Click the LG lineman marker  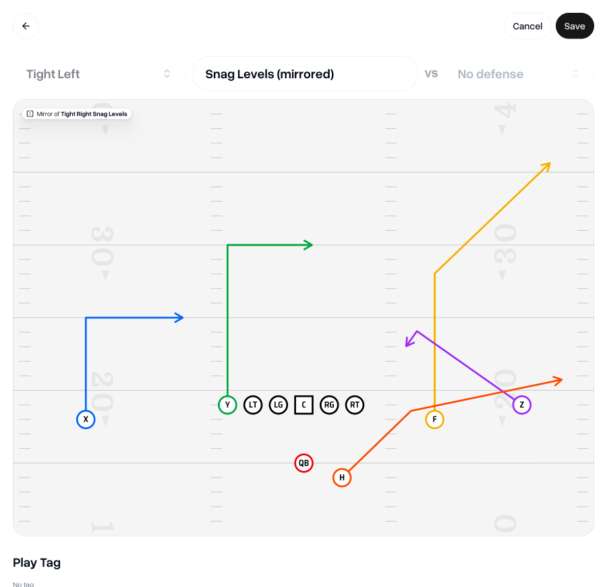tap(278, 406)
